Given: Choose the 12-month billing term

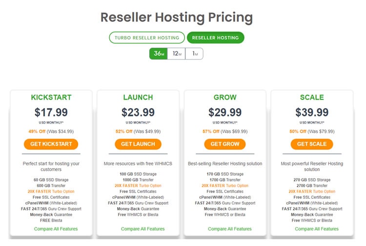Looking at the screenshot, I should click(x=177, y=54).
